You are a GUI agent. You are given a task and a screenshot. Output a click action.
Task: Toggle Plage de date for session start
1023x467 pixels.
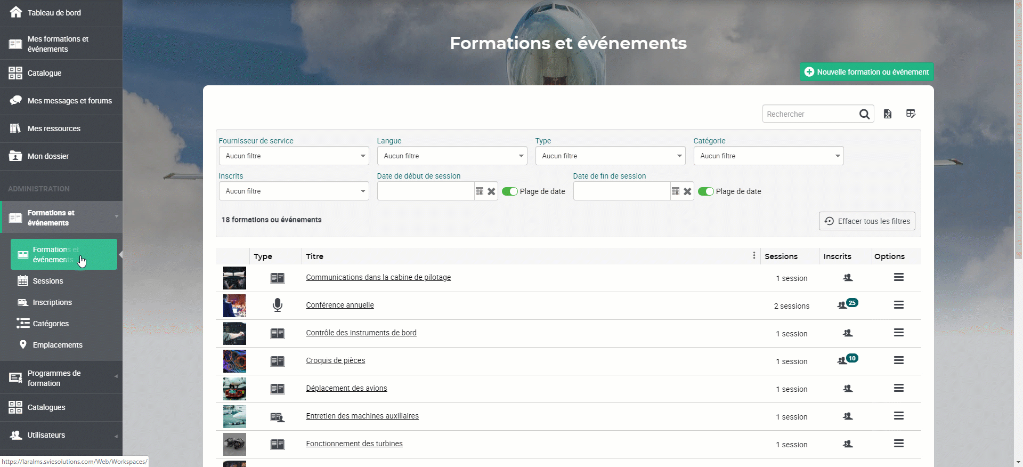tap(510, 191)
